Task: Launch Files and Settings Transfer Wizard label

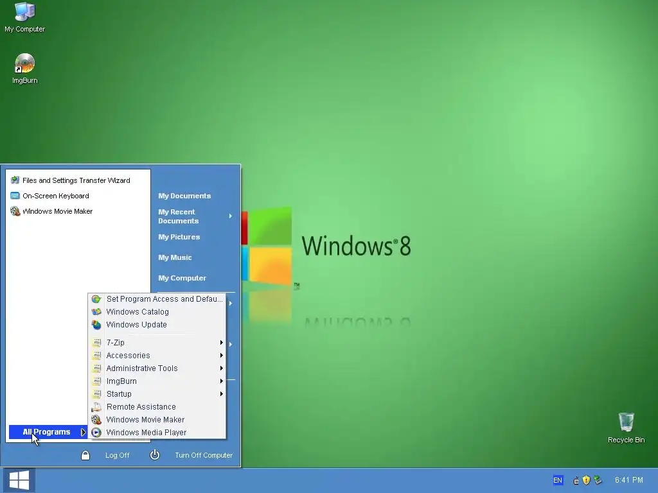Action: coord(76,180)
